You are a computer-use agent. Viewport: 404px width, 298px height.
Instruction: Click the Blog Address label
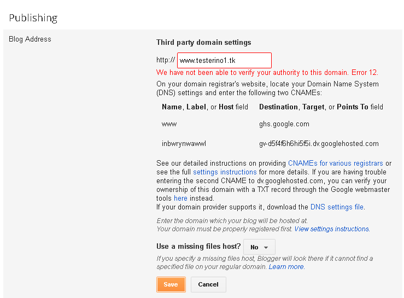coord(30,39)
